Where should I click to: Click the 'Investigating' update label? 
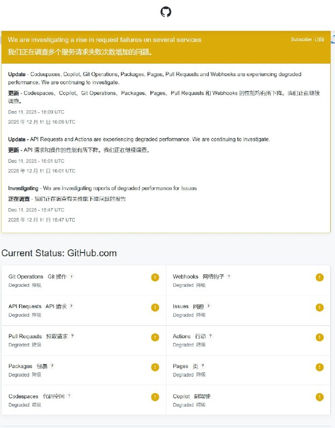(23, 188)
